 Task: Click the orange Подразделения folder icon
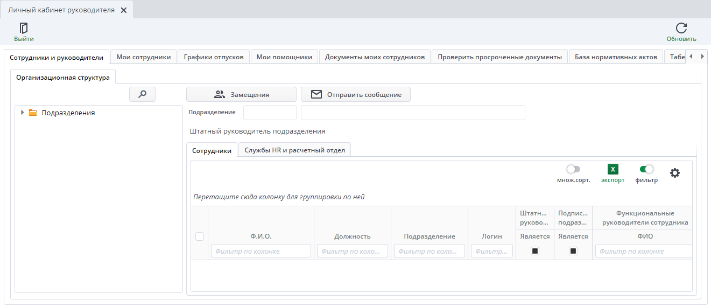(33, 113)
